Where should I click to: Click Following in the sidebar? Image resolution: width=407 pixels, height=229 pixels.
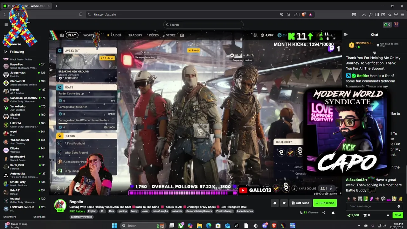click(x=17, y=52)
